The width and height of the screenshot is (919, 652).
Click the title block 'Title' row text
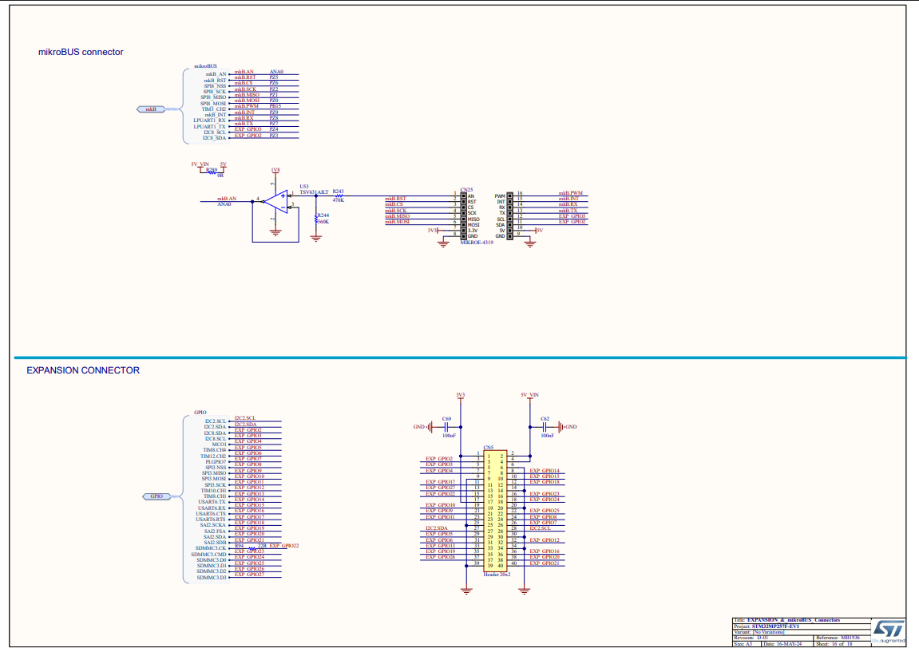coord(787,620)
